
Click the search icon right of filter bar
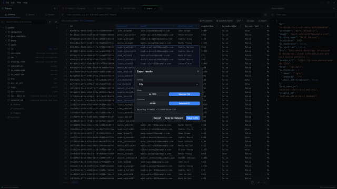coord(265,15)
